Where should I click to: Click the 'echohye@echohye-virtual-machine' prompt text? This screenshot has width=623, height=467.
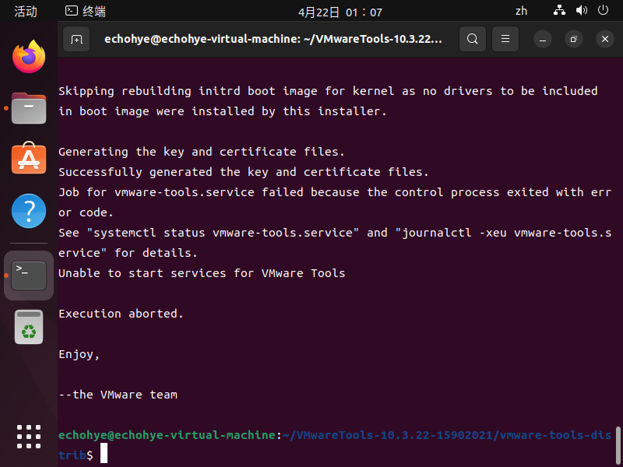(x=167, y=435)
